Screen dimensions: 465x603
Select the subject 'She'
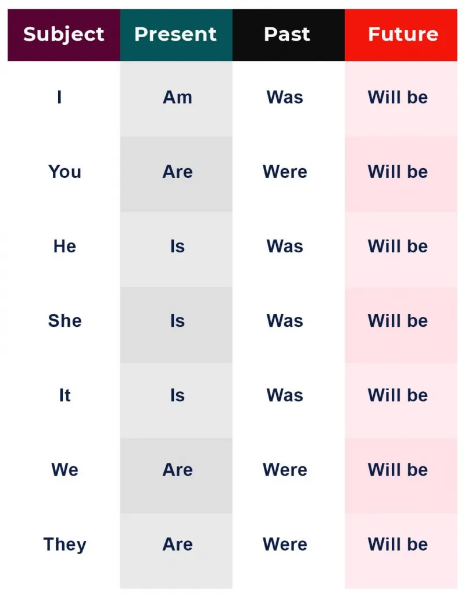point(65,321)
